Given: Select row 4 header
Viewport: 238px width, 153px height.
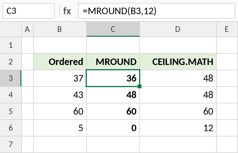Looking at the screenshot, I should [11, 95].
